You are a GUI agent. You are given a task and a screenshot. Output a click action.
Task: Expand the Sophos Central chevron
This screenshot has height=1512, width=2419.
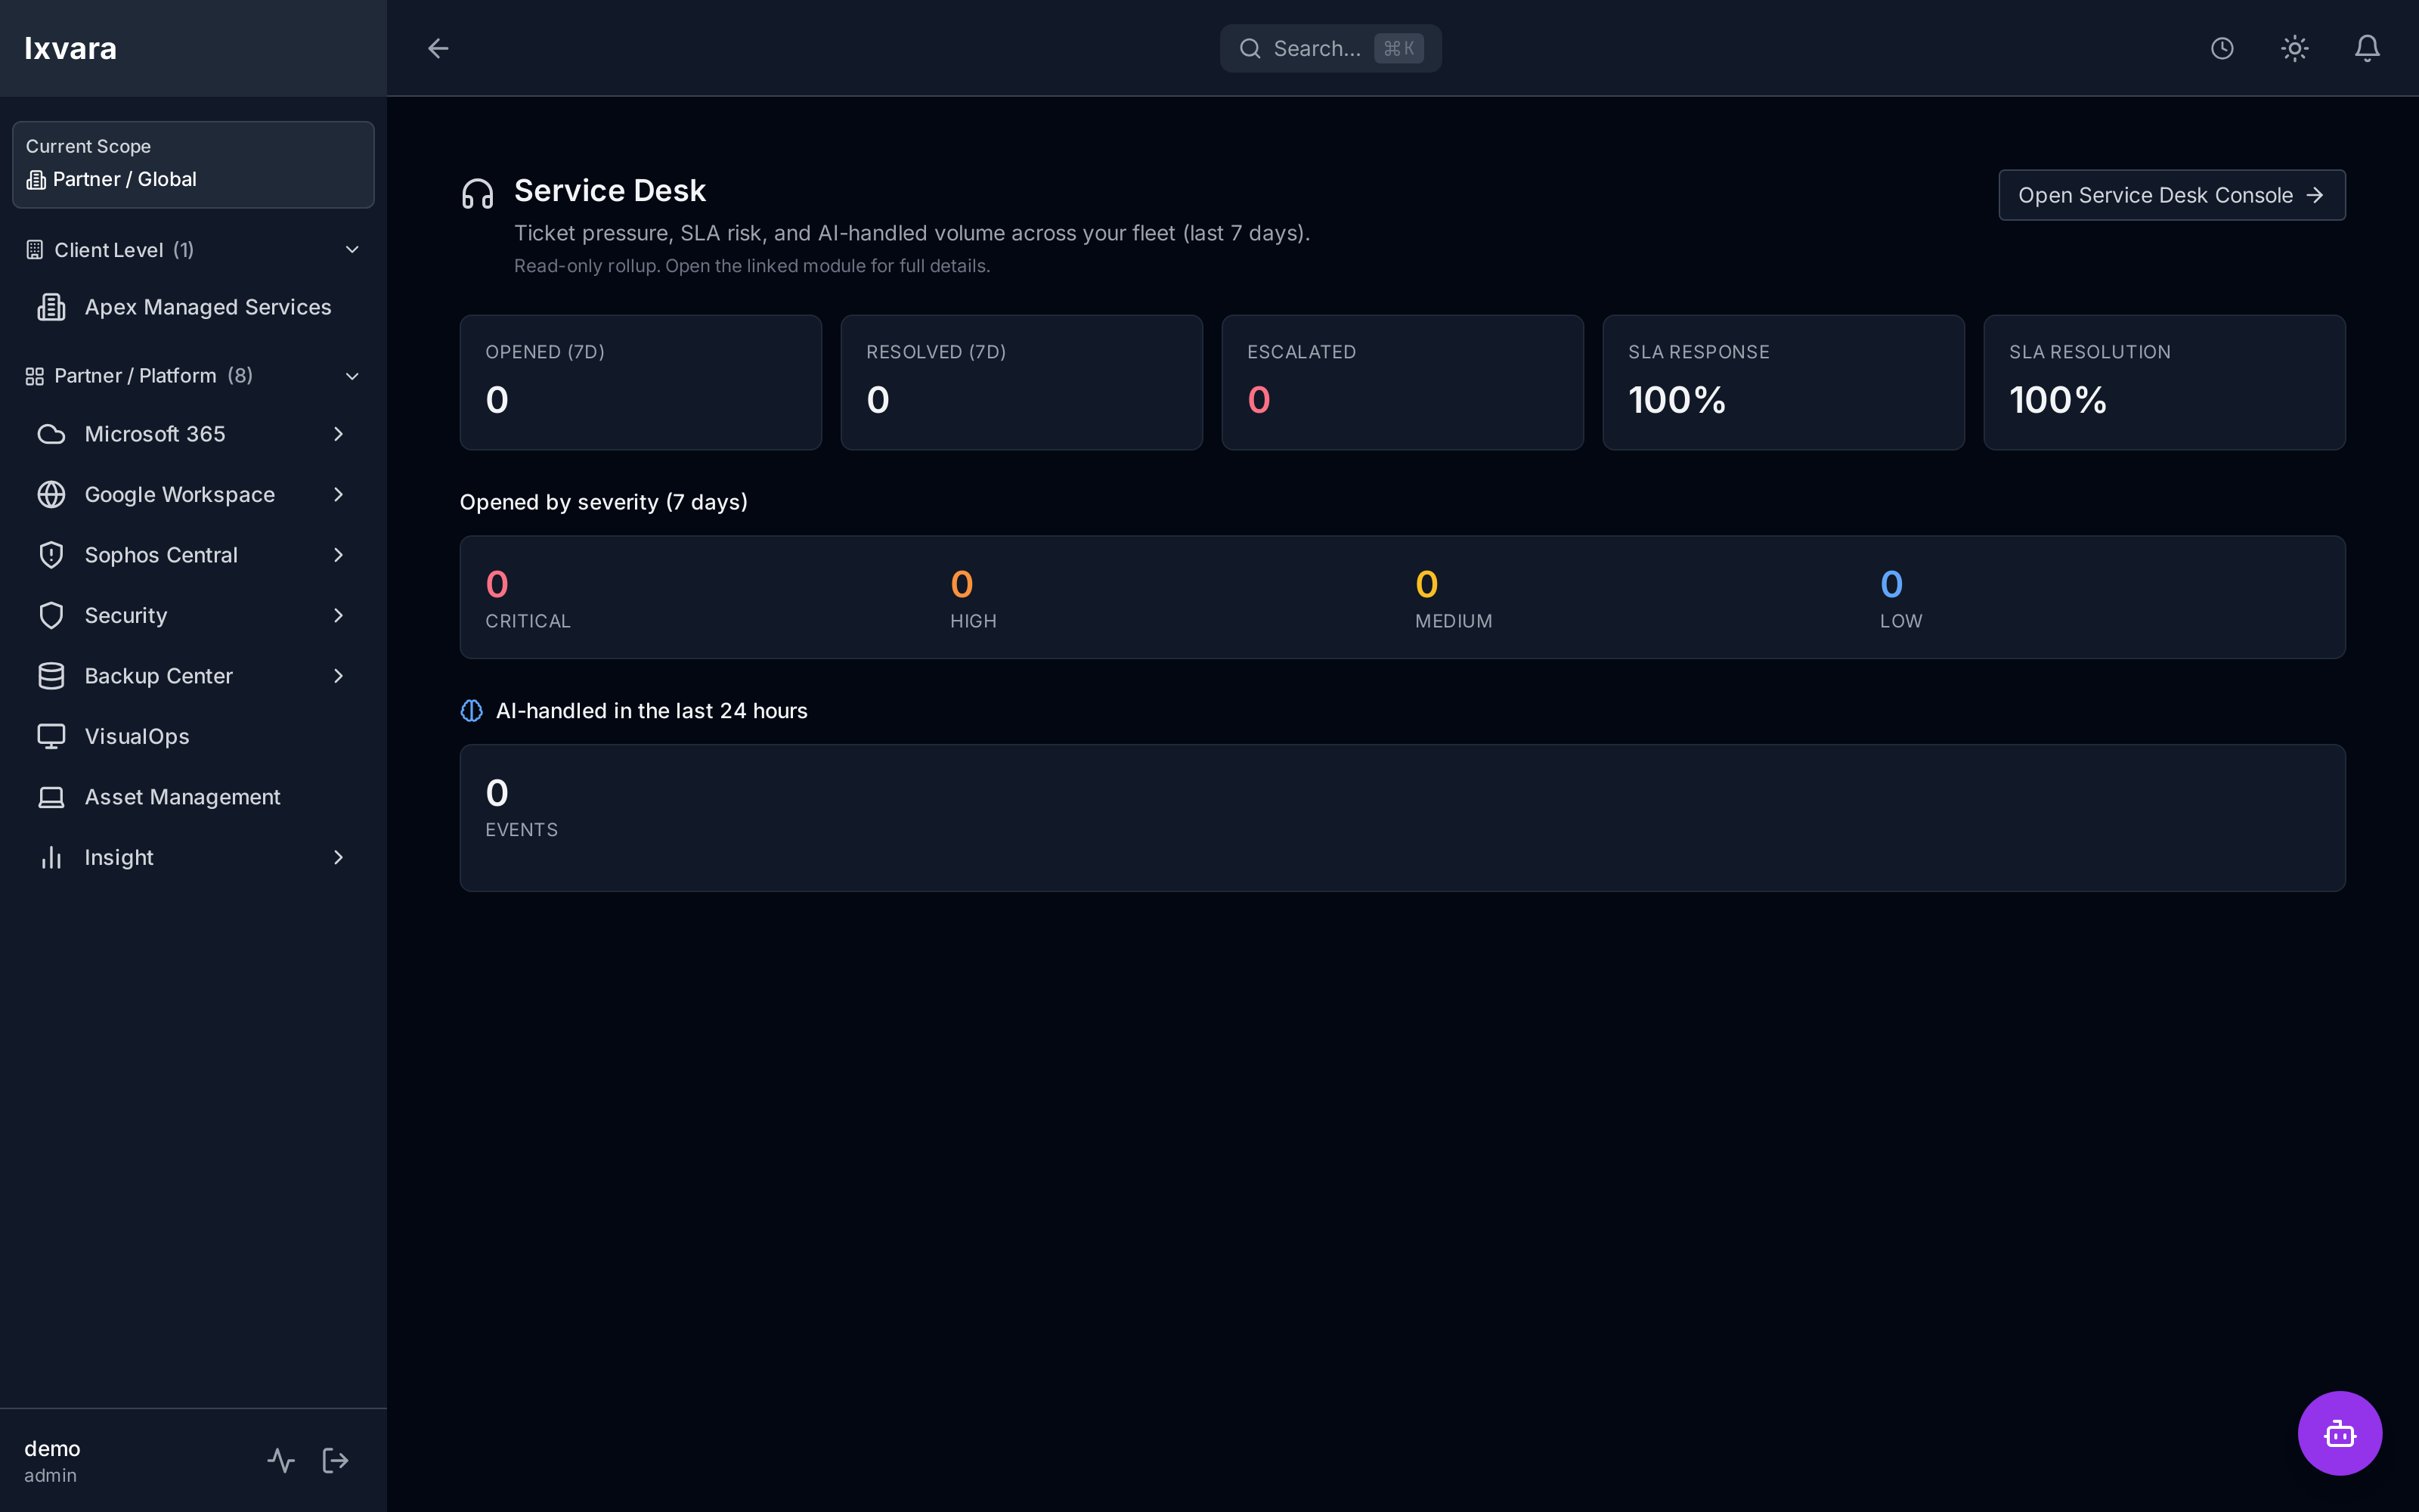338,555
